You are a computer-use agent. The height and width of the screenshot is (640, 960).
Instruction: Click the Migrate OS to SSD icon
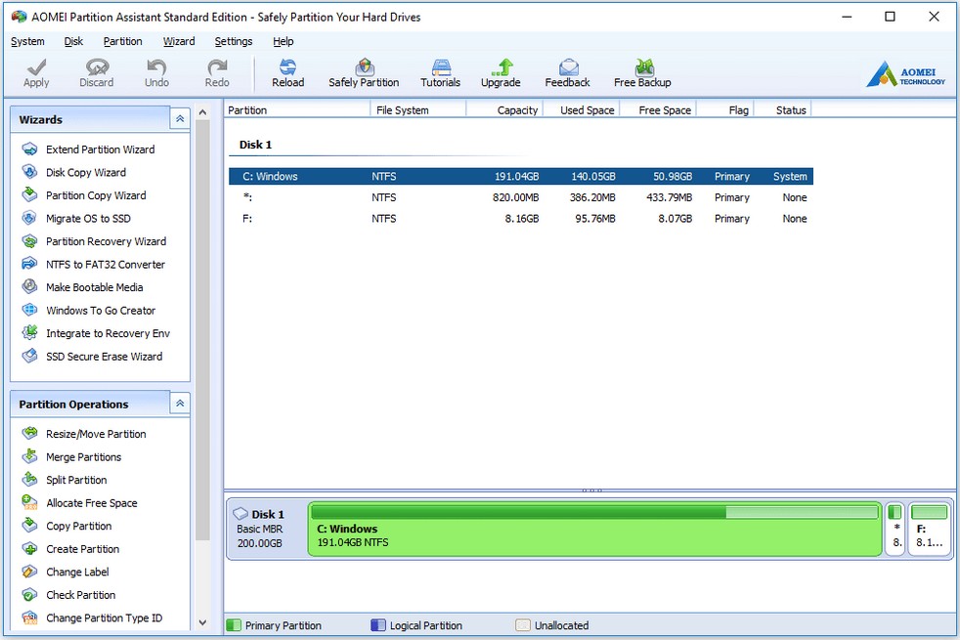[x=29, y=218]
